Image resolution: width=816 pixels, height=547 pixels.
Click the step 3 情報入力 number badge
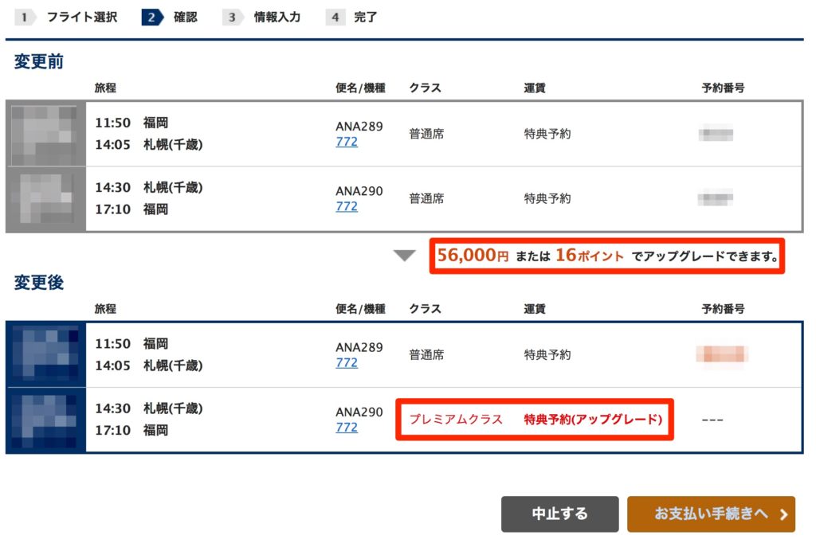pyautogui.click(x=233, y=18)
